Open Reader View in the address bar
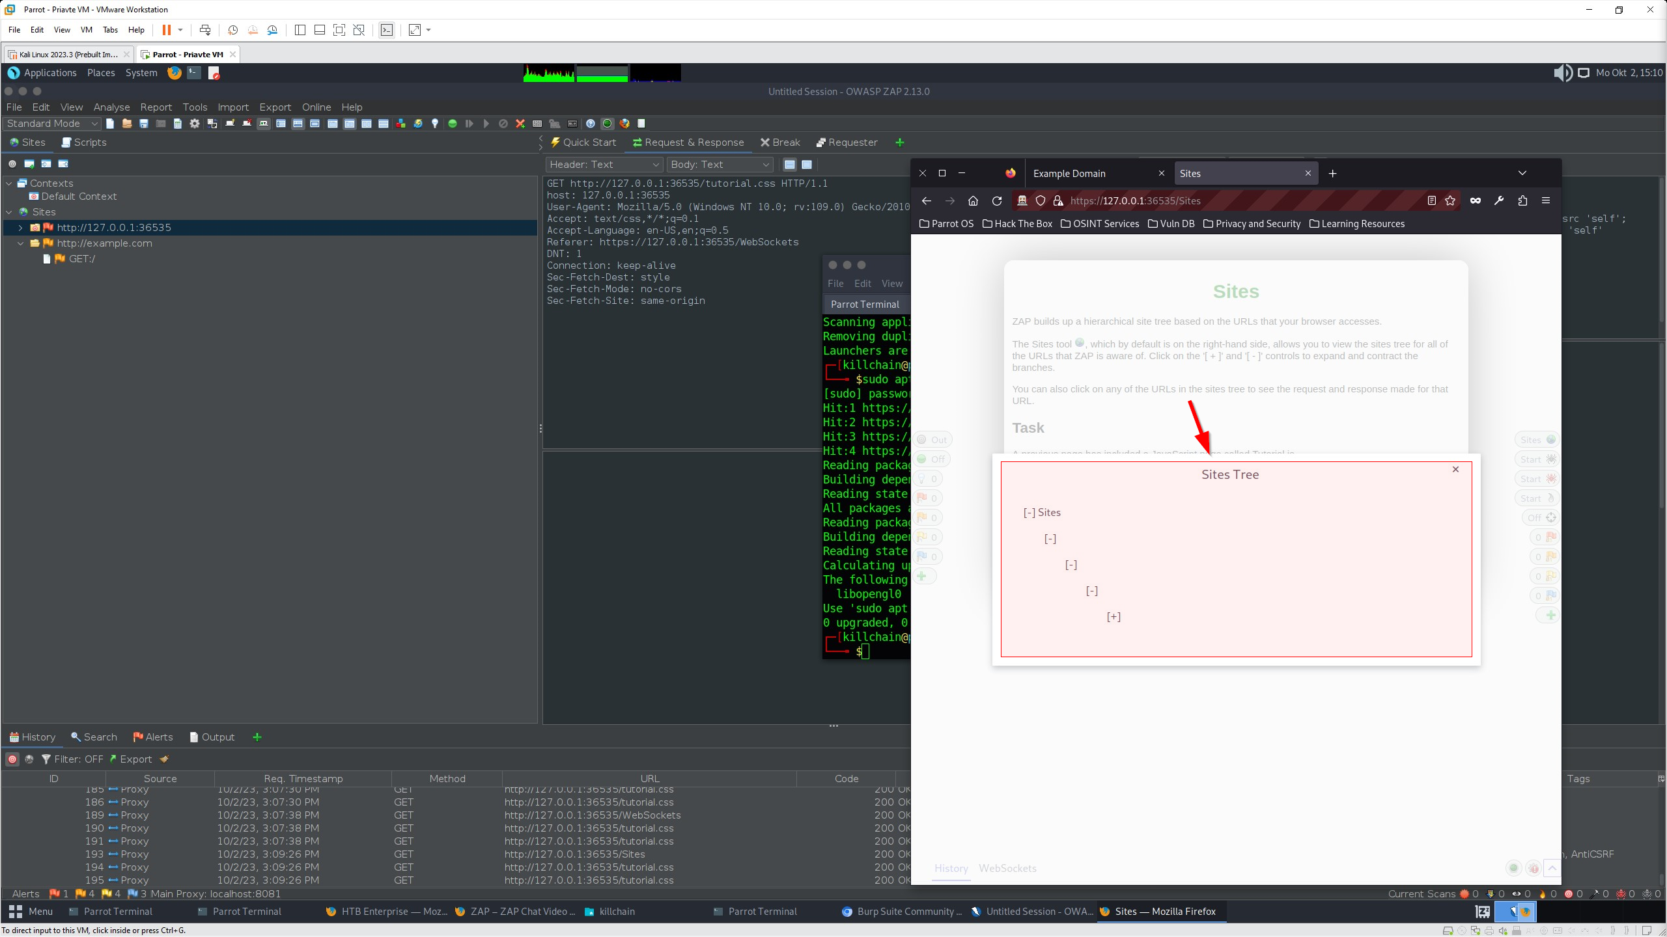The height and width of the screenshot is (937, 1667). click(x=1432, y=201)
